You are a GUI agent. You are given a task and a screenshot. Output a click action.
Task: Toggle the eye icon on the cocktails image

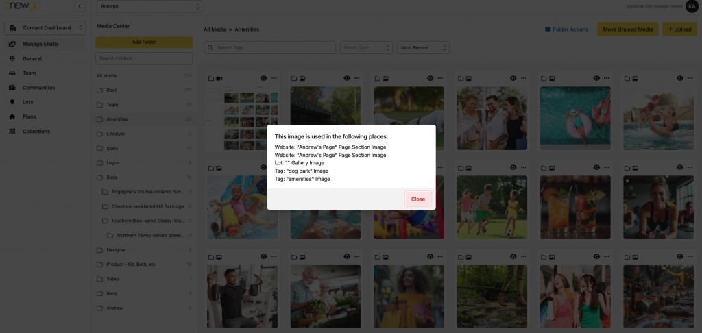596,167
